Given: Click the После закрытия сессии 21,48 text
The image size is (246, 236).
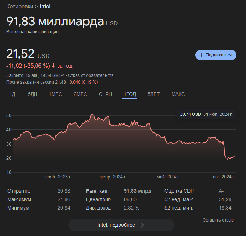Looking at the screenshot, I should pos(36,82).
